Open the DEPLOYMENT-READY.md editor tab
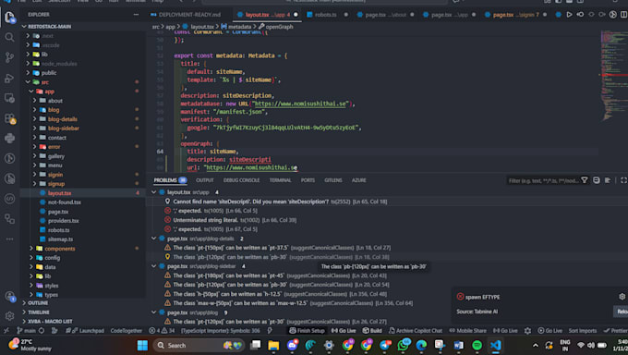This screenshot has height=355, width=628. (x=189, y=15)
